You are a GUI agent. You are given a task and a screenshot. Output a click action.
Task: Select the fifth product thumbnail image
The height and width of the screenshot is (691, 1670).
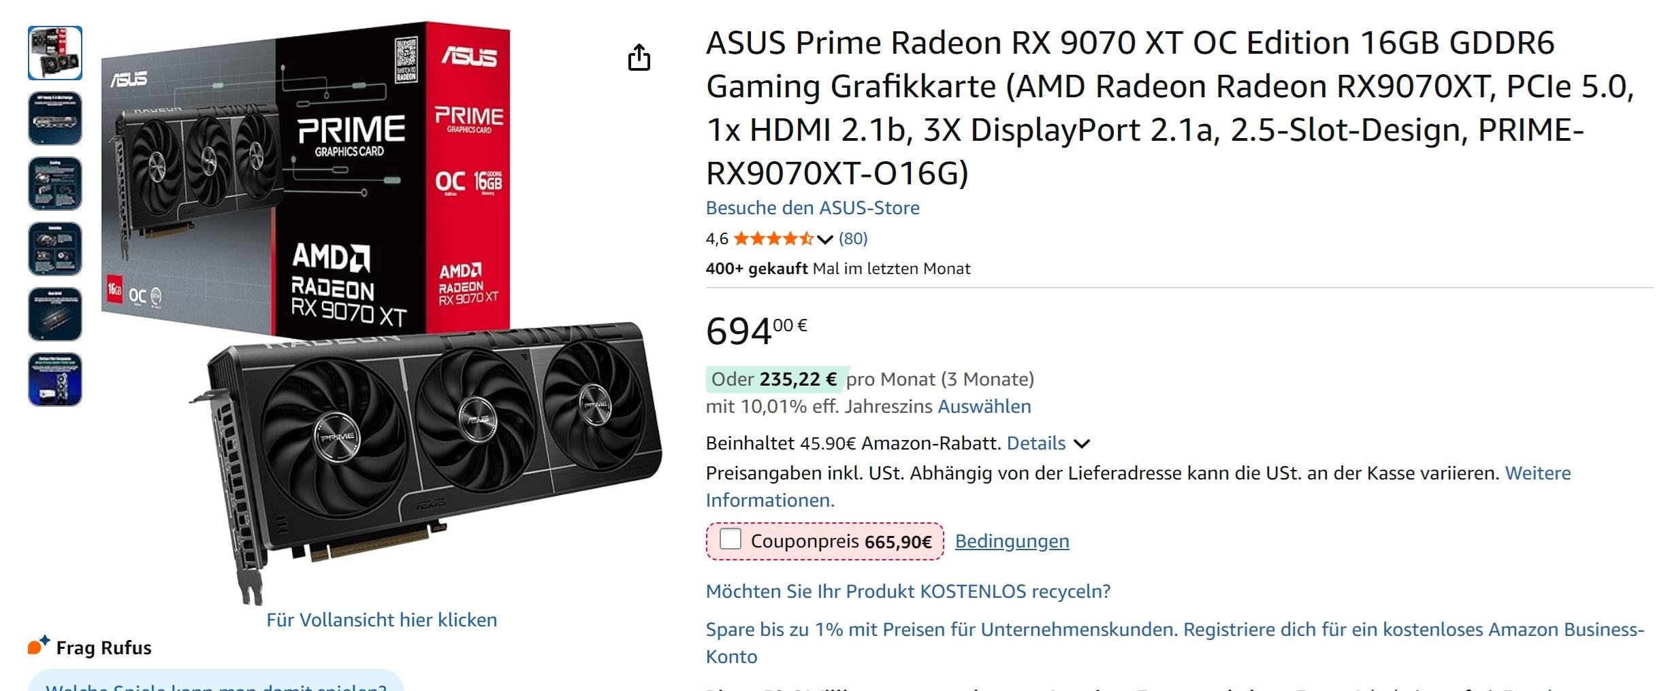[x=55, y=314]
